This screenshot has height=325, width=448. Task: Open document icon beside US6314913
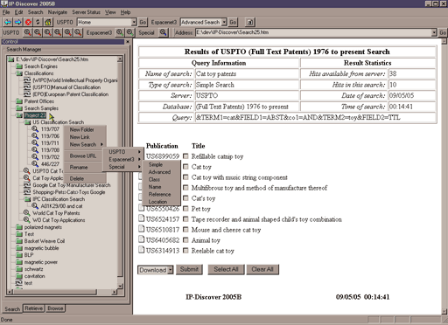tap(142, 250)
